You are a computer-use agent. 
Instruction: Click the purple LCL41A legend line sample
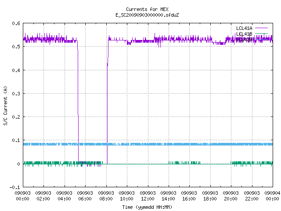tap(261, 28)
